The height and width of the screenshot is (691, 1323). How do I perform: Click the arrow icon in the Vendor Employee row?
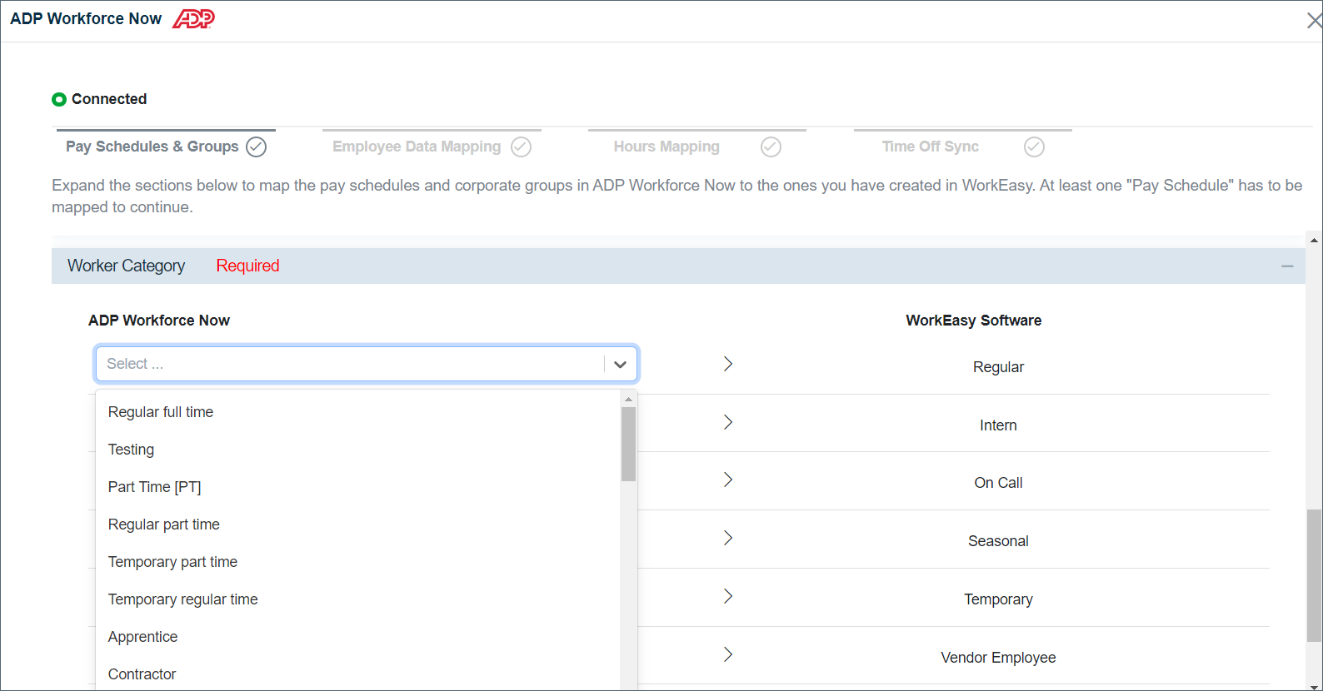(x=728, y=654)
